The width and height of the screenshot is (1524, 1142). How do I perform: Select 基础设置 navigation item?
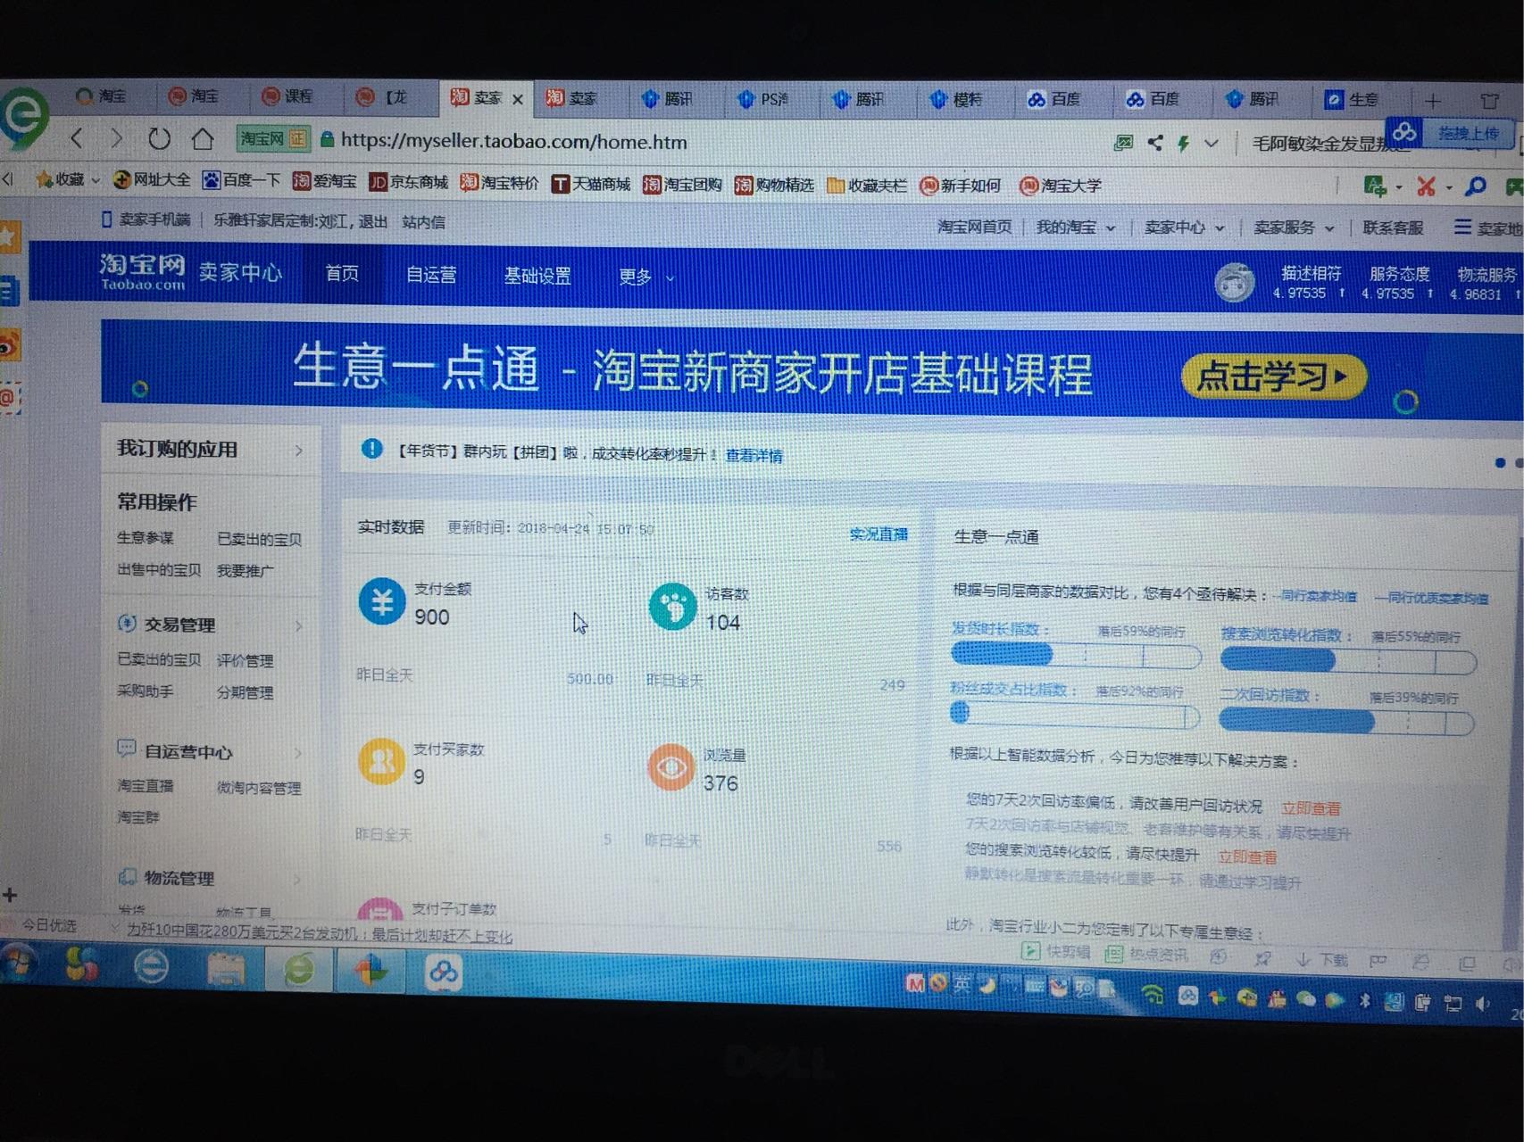click(537, 276)
